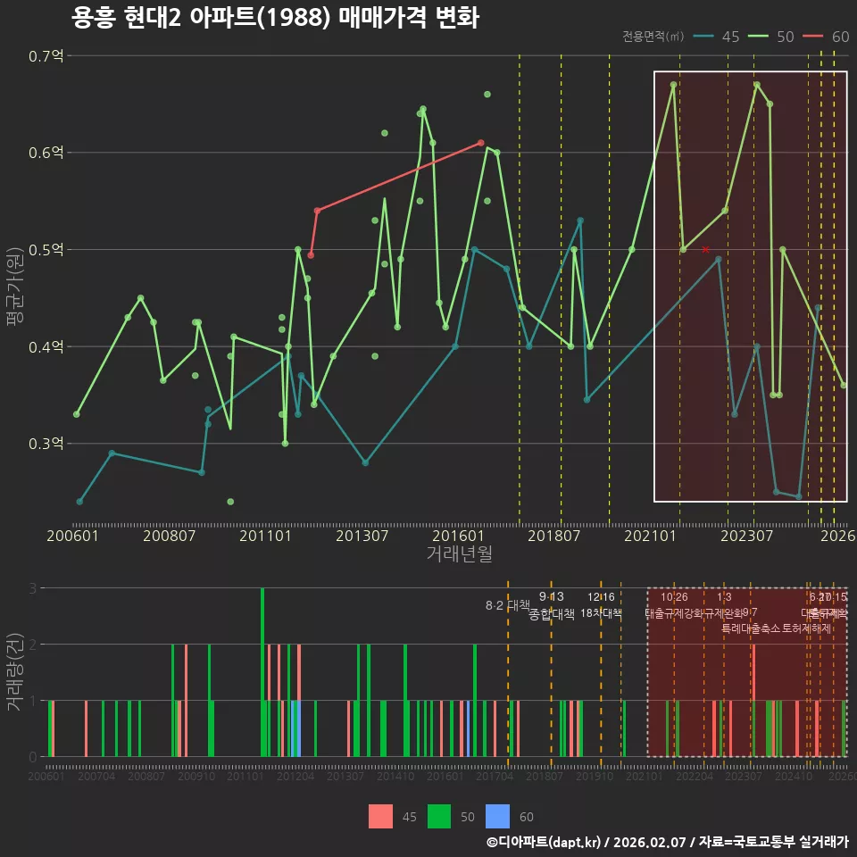857x857 pixels.
Task: Click the blue 60 legend swatch below the chart
Action: (x=497, y=817)
